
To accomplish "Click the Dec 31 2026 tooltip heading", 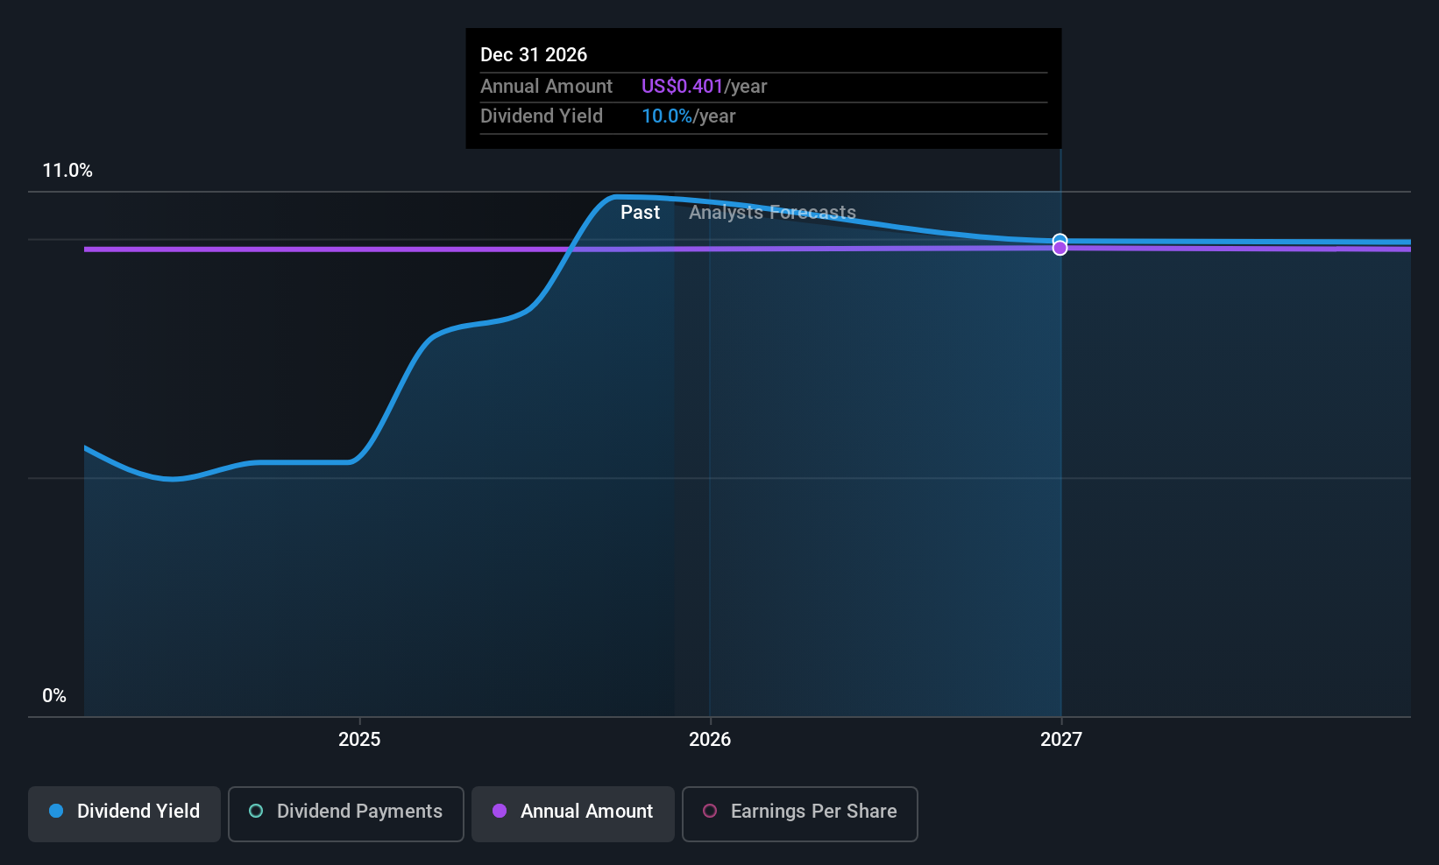I will click(534, 54).
